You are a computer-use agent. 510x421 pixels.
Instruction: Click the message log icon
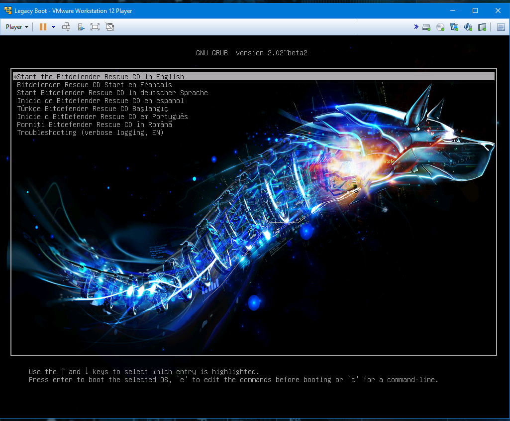pyautogui.click(x=501, y=27)
